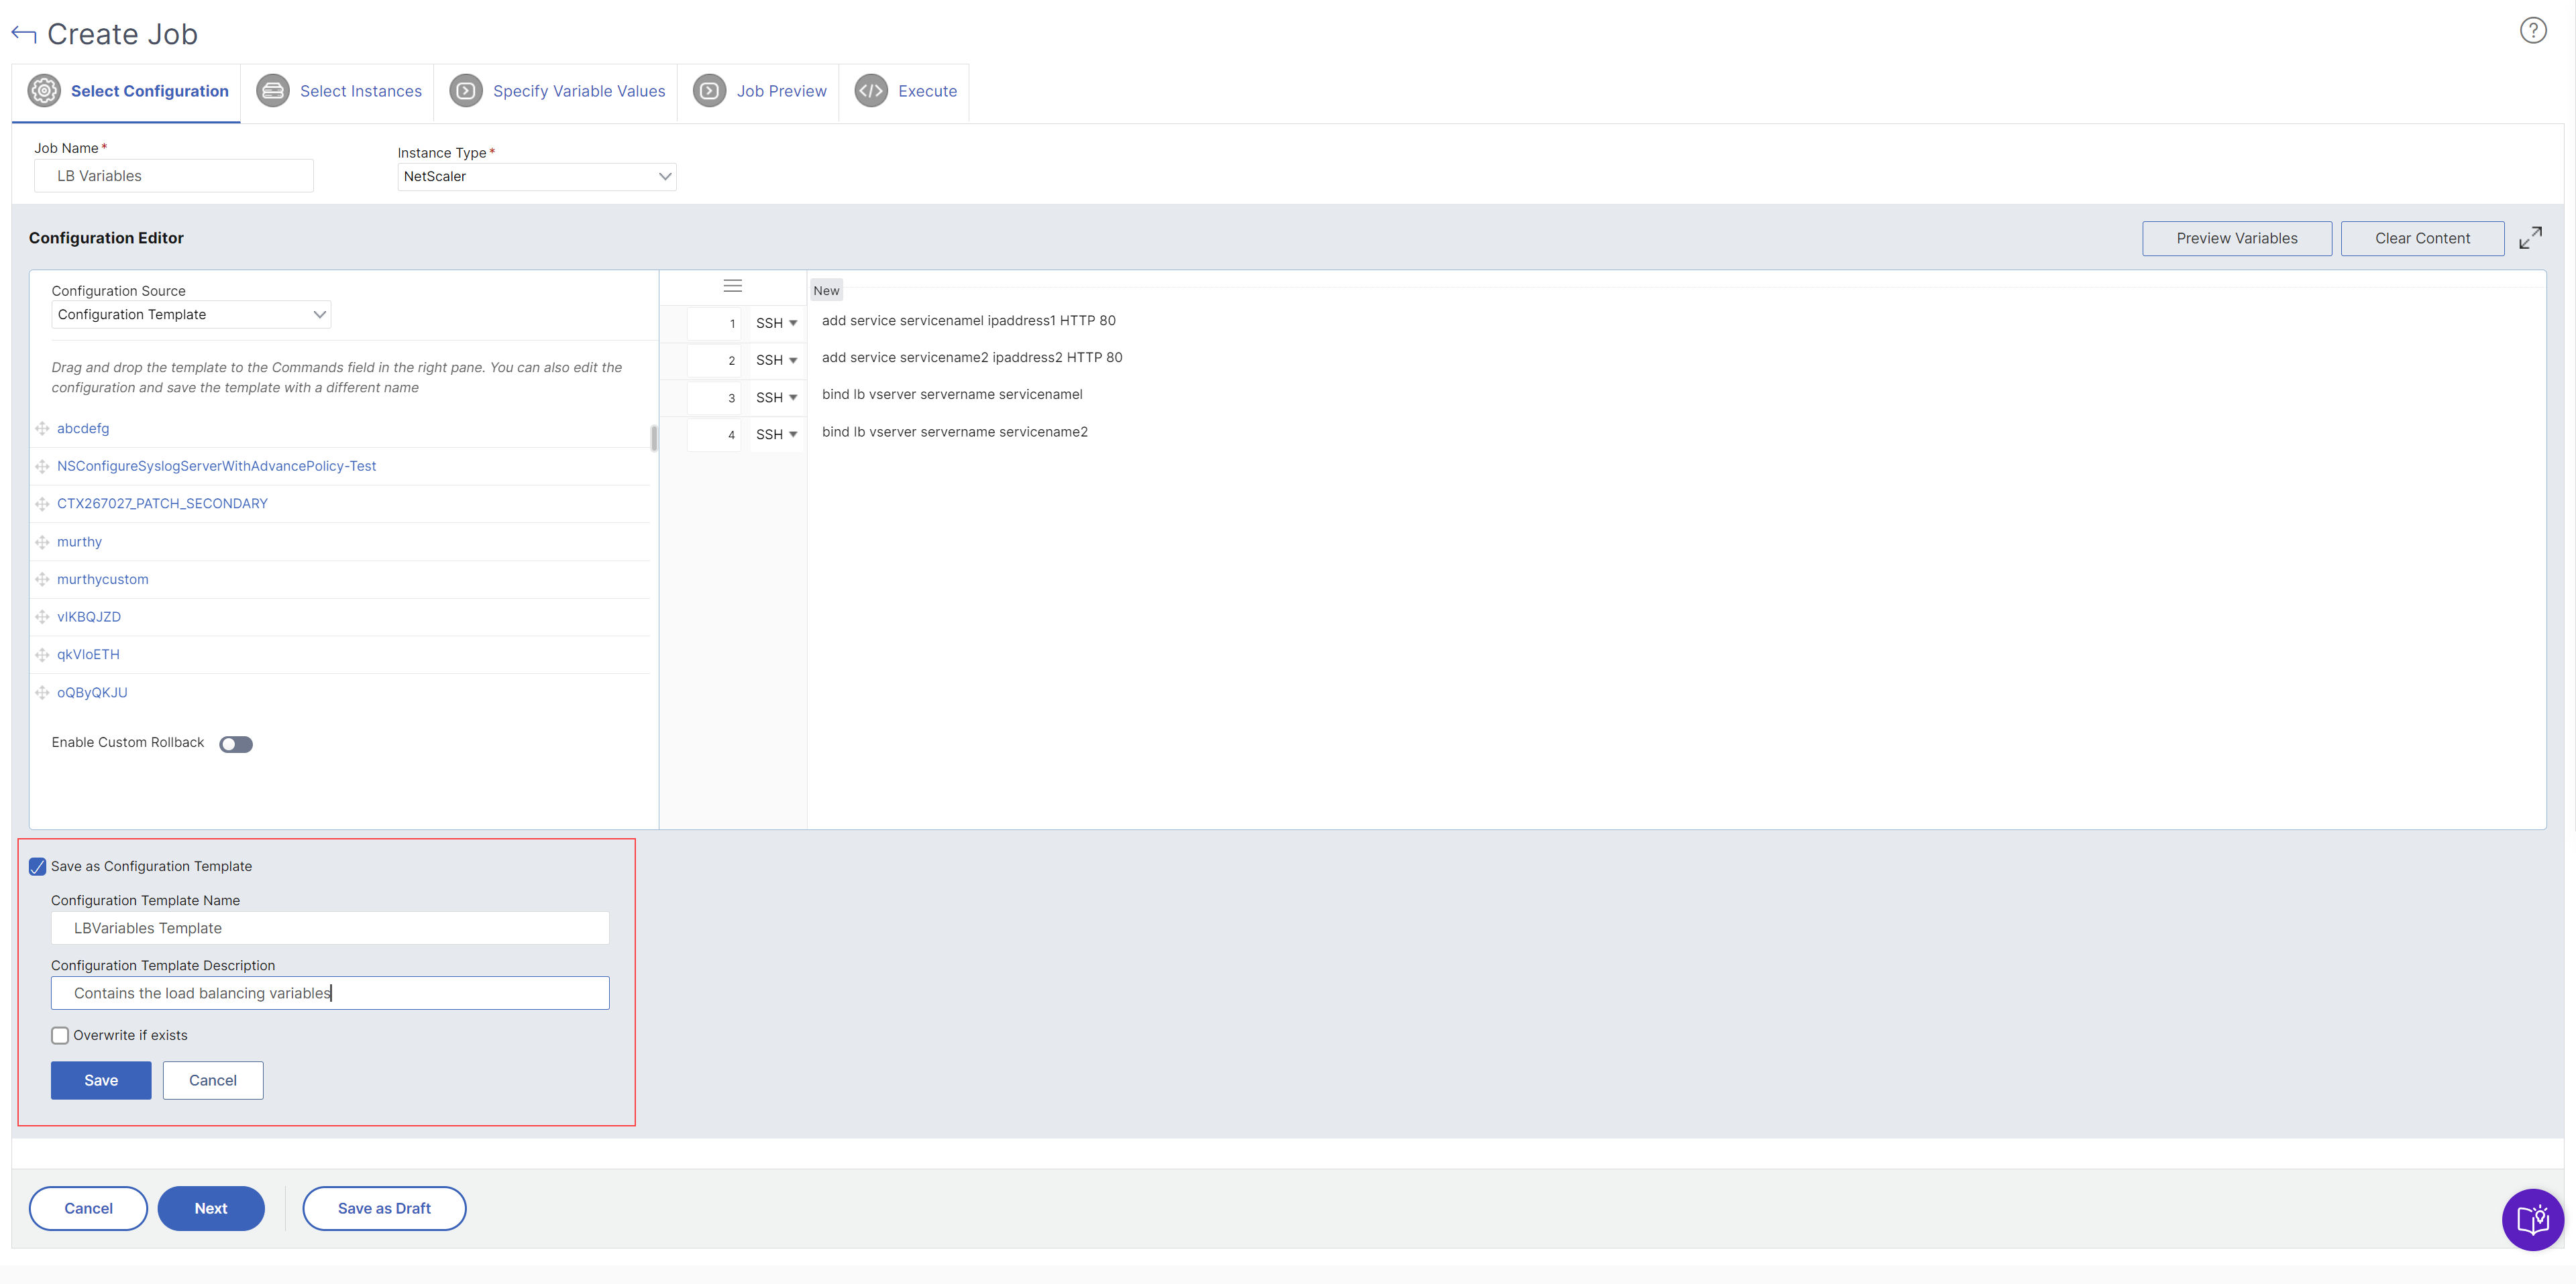
Task: Click the Preview Variables button
Action: [x=2236, y=238]
